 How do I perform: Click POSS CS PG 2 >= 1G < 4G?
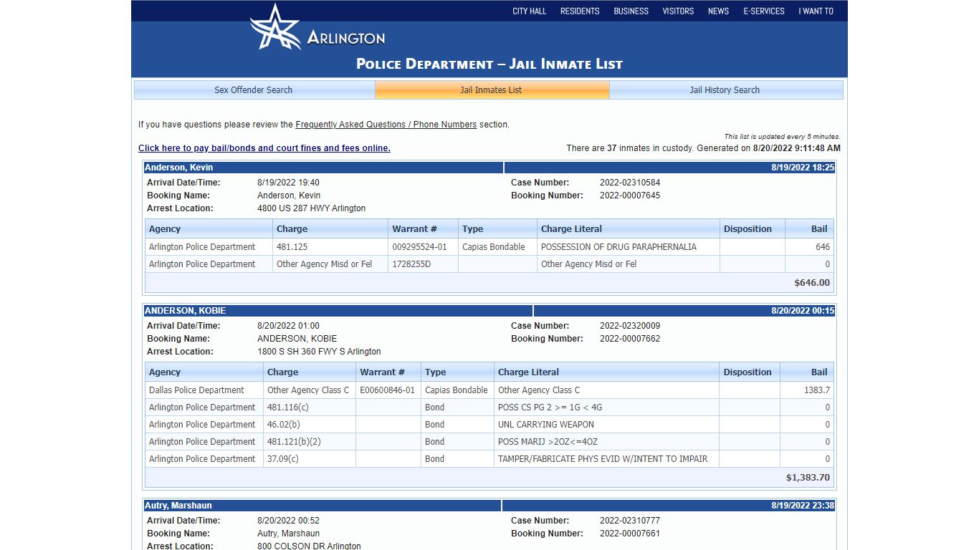(550, 407)
